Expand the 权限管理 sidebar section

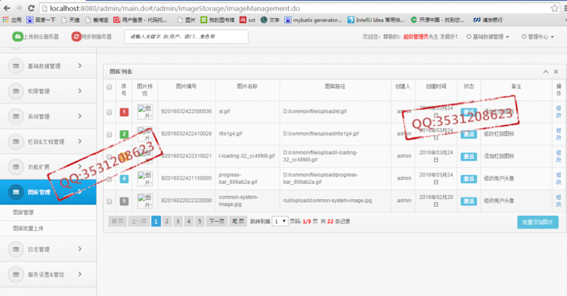tap(48, 91)
